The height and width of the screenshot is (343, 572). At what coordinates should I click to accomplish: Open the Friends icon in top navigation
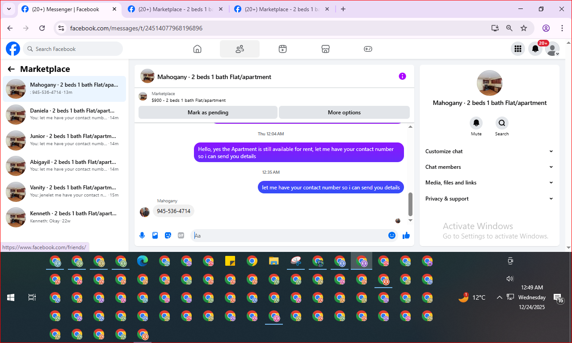pyautogui.click(x=240, y=49)
